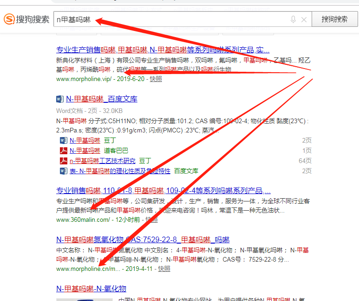This screenshot has width=359, height=301.
Task: Click 64页 page count text
Action: click(x=305, y=161)
